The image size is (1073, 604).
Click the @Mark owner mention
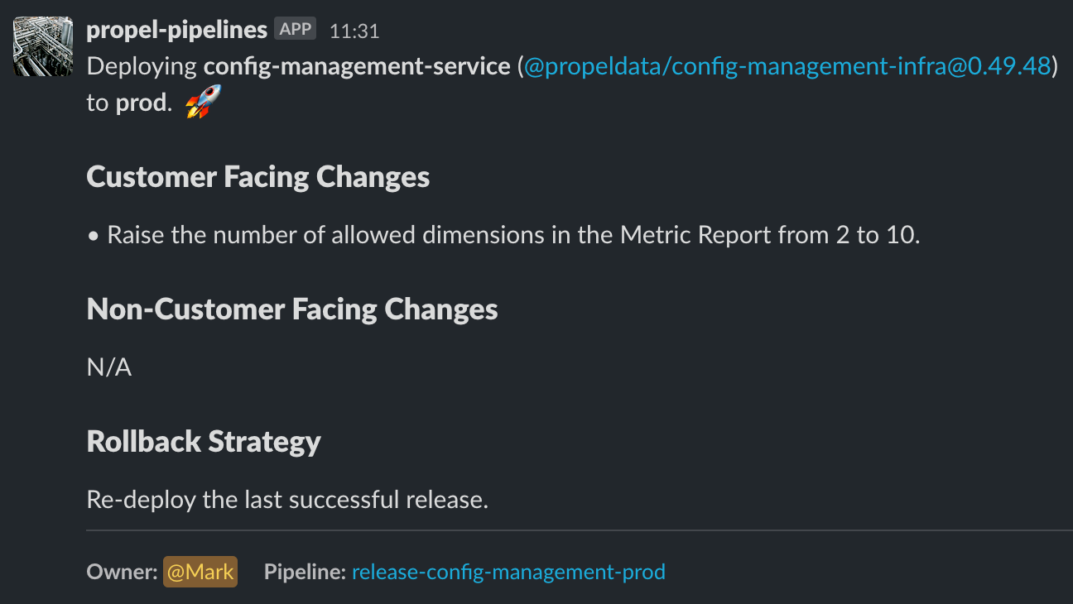pos(200,572)
